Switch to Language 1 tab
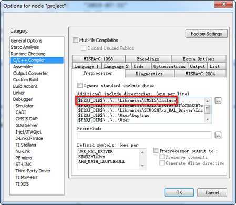Screen dimensions: 236x205 tap(87, 66)
